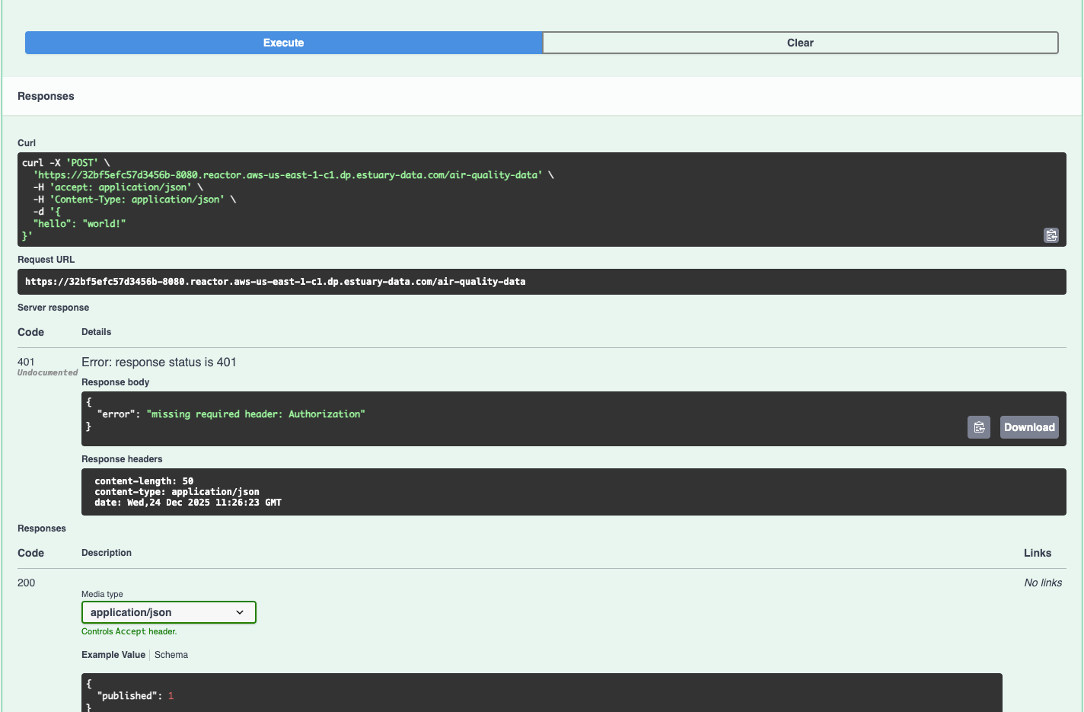
Task: Click the 200 response code entry
Action: 26,583
